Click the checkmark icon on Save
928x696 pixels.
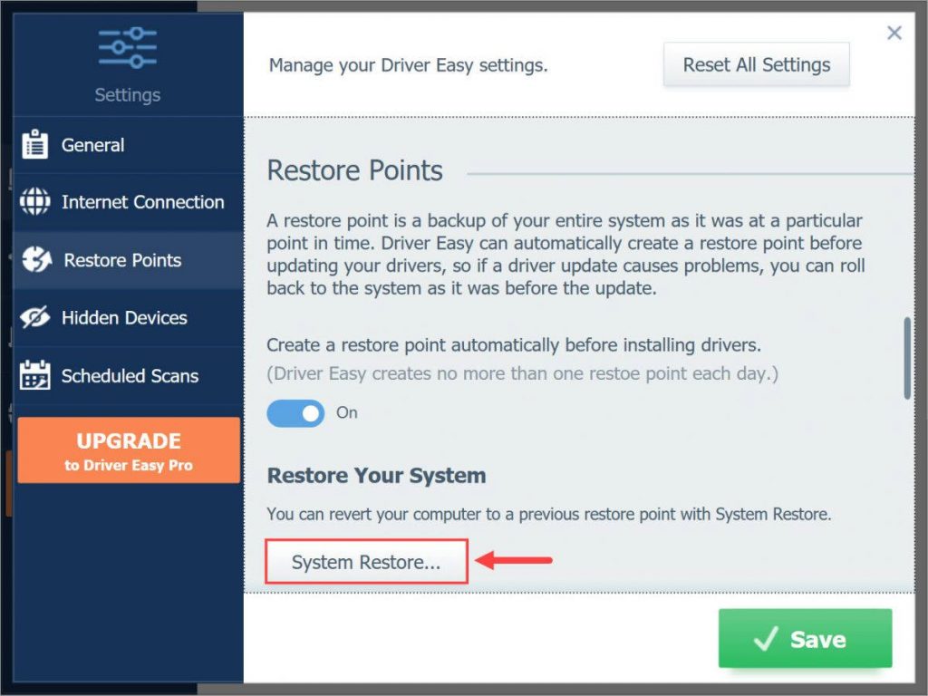tap(765, 639)
